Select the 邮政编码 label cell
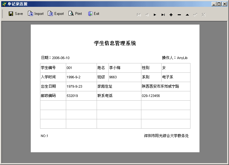Viewport: 229px width, 165px height. tap(53, 96)
